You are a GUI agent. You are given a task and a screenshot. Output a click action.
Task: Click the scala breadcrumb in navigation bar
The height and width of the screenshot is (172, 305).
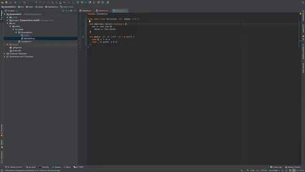click(x=39, y=7)
